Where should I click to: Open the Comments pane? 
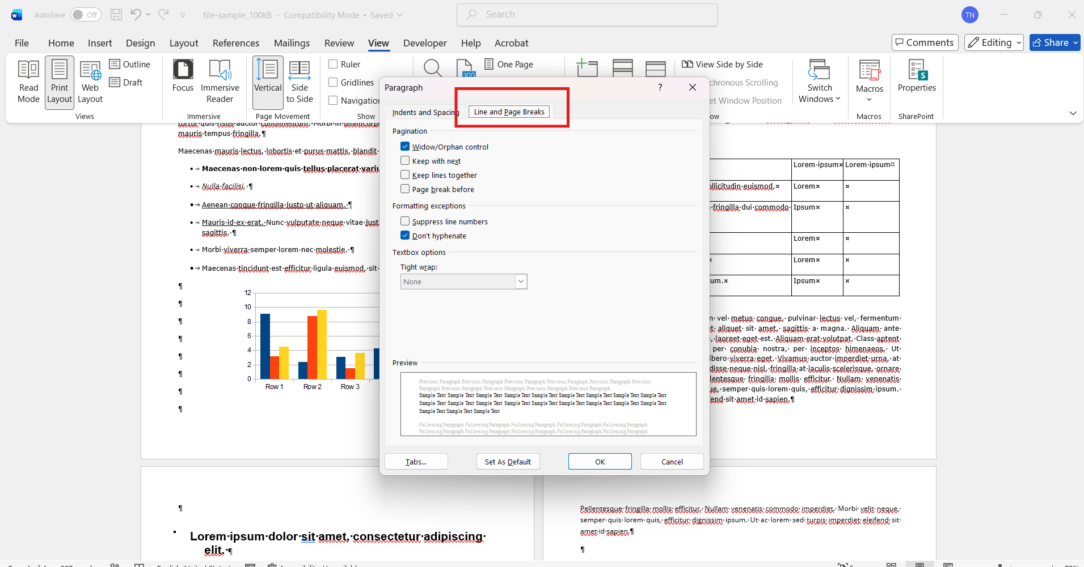[925, 42]
